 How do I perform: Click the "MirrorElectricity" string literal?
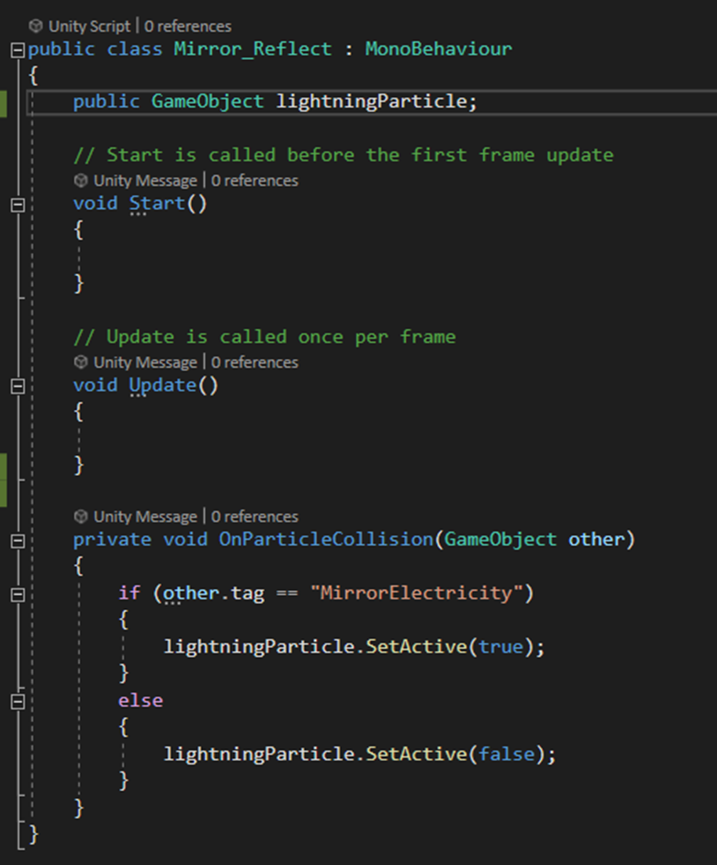coord(417,593)
